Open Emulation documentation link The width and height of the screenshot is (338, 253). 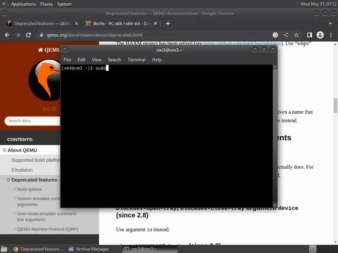[22, 170]
